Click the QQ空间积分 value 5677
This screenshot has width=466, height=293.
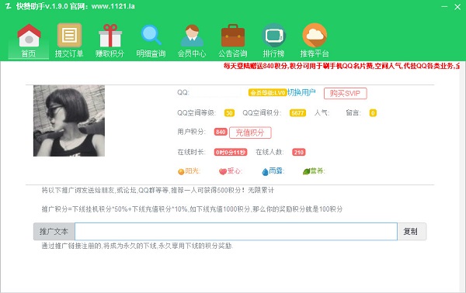(x=297, y=113)
